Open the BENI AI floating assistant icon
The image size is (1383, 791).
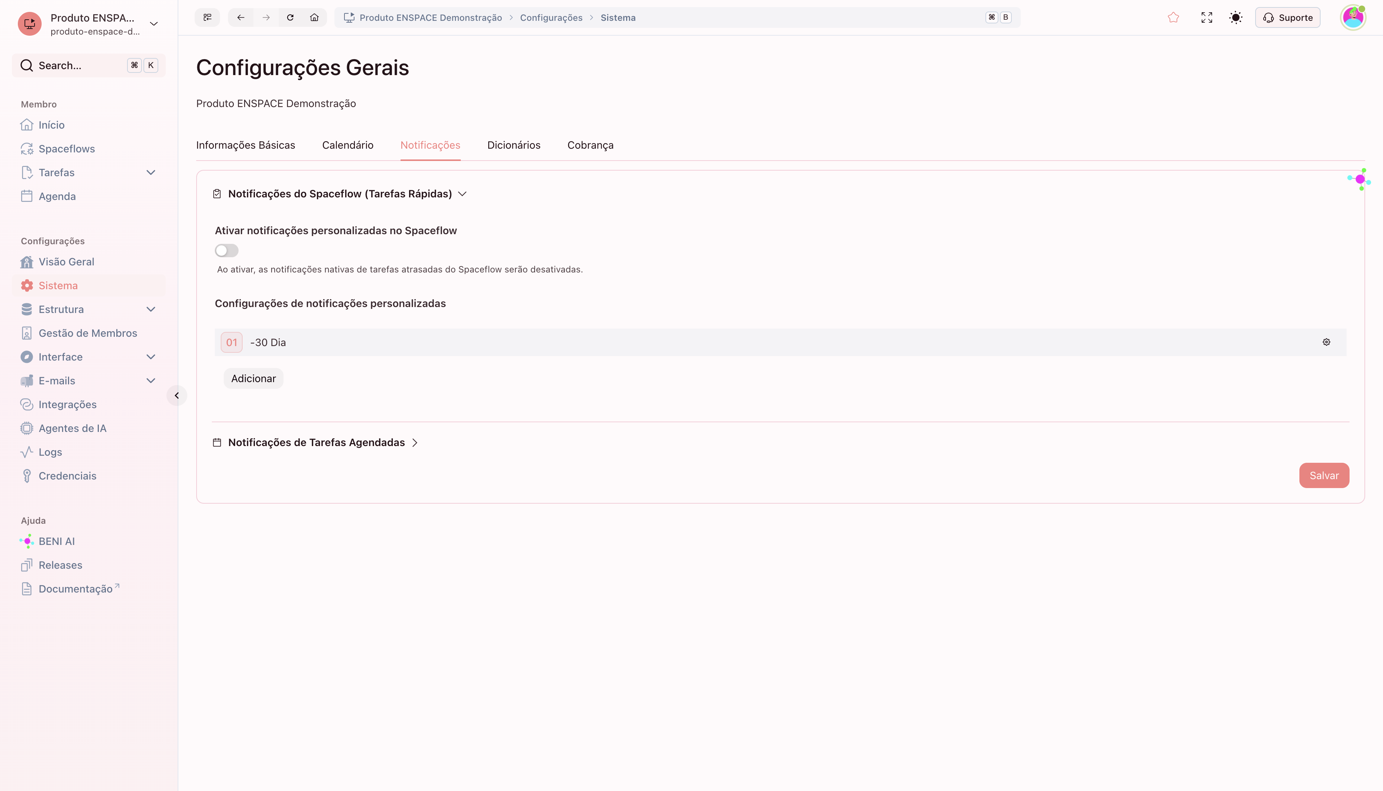(1359, 179)
